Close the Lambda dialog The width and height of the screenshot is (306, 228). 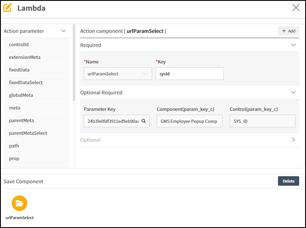click(x=295, y=8)
